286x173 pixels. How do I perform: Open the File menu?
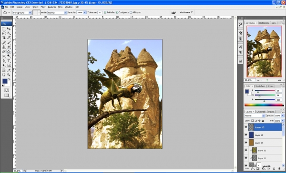[x=7, y=7]
